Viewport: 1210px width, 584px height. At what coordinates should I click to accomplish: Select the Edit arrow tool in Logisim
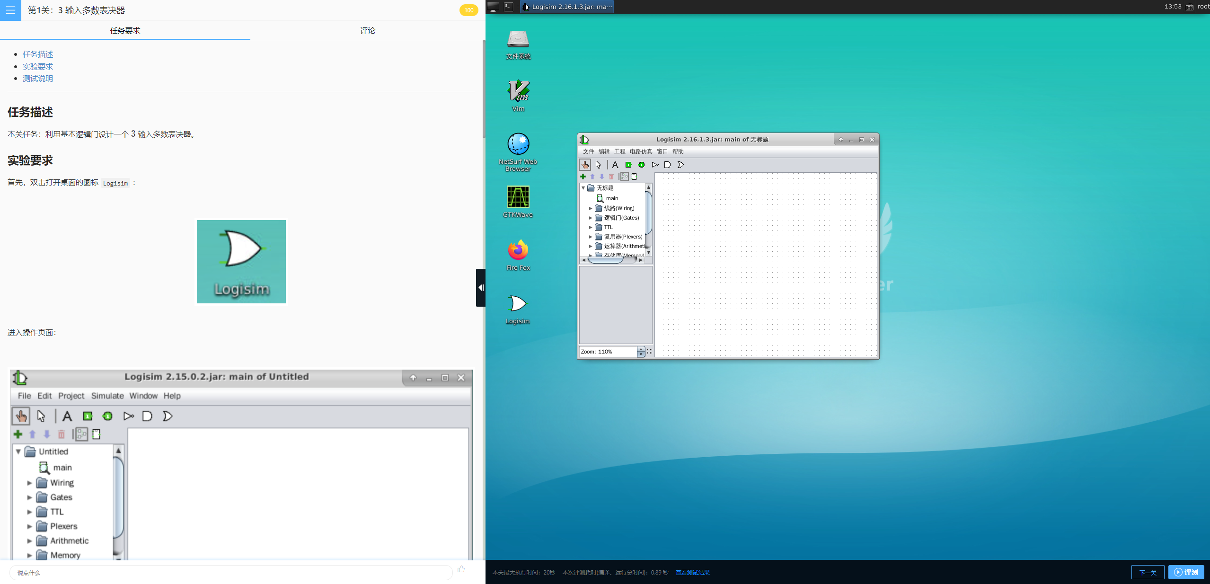pos(598,165)
